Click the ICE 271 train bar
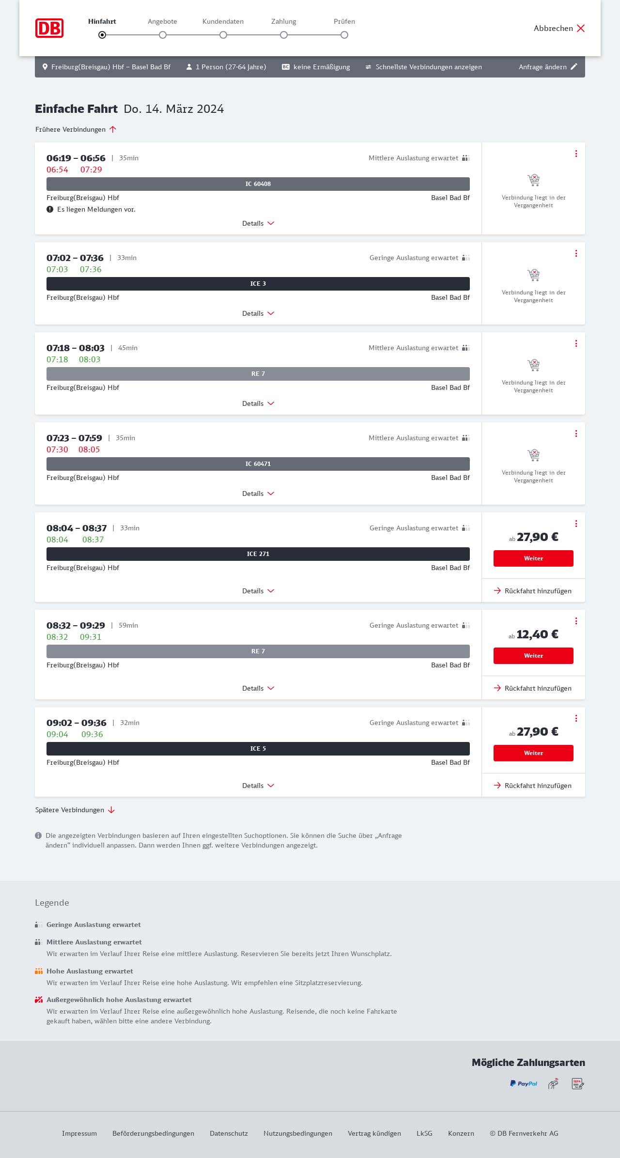The height and width of the screenshot is (1158, 620). coord(258,554)
